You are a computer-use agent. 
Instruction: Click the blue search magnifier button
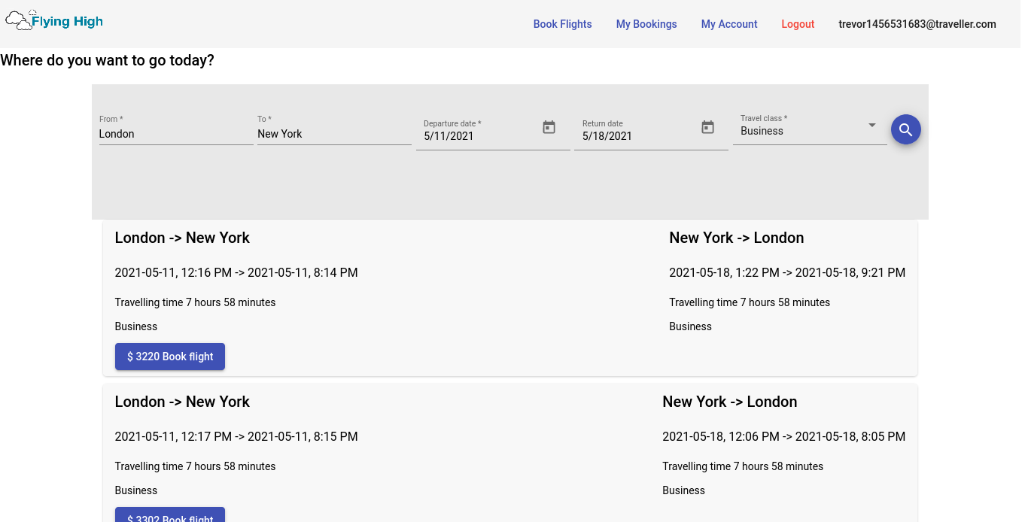pyautogui.click(x=906, y=129)
